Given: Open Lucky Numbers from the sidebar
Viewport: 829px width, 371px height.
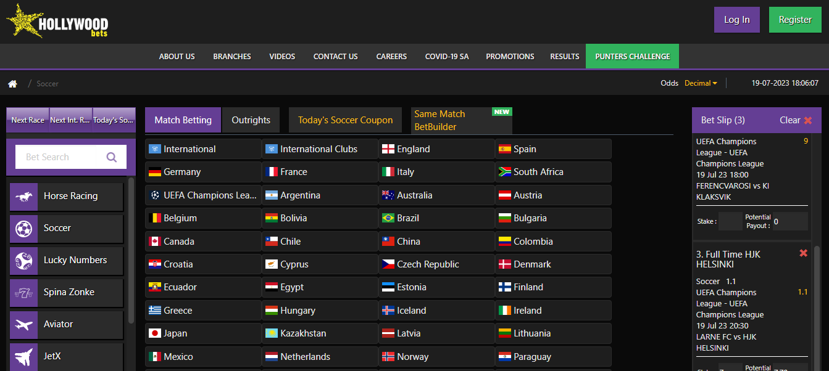Looking at the screenshot, I should pos(23,260).
